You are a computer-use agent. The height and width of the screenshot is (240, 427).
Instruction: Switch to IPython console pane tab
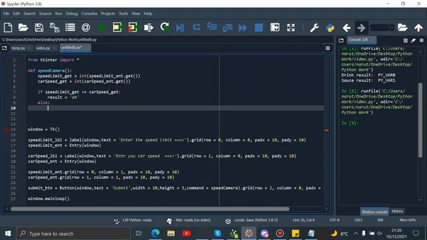click(x=375, y=211)
